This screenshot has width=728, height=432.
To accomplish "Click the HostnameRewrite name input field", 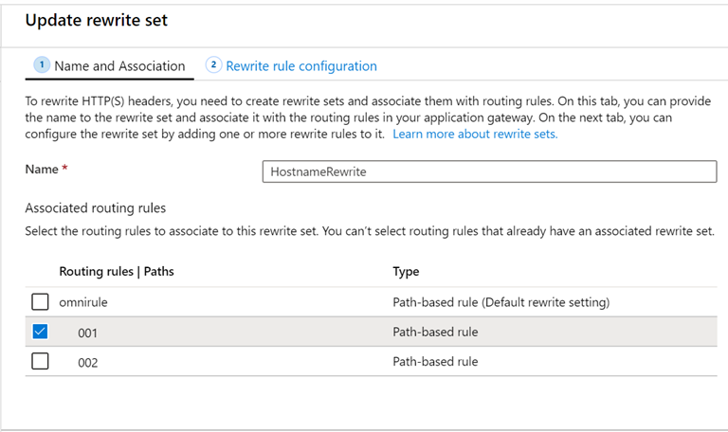I will (x=488, y=171).
